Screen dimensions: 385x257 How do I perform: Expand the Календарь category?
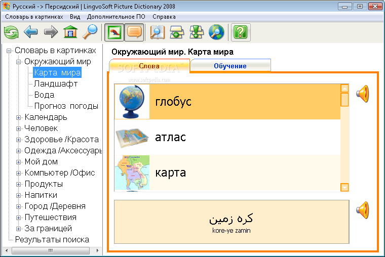click(x=18, y=117)
